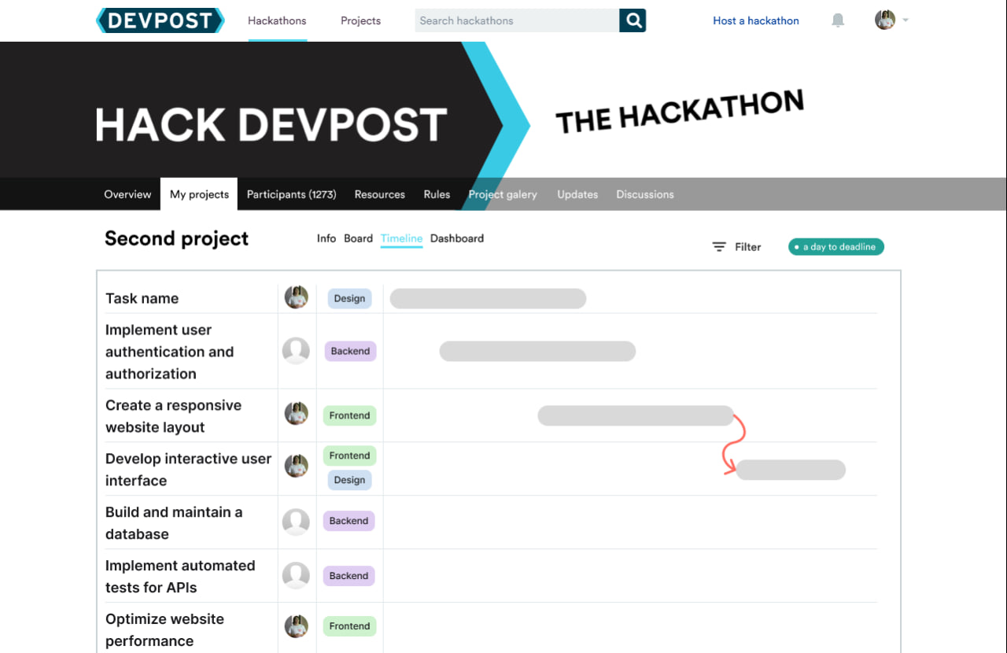Switch to project Dashboard view

pyautogui.click(x=457, y=238)
